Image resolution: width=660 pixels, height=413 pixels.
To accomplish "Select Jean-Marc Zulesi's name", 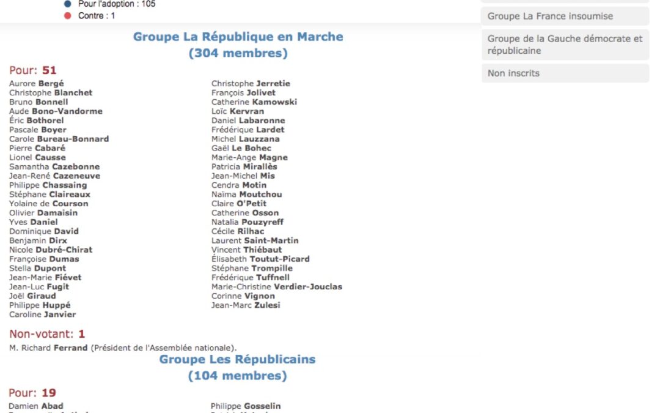I will (246, 305).
